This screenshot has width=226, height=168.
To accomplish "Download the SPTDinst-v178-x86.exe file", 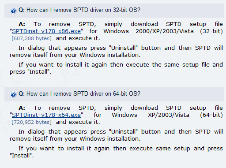I will (46, 31).
